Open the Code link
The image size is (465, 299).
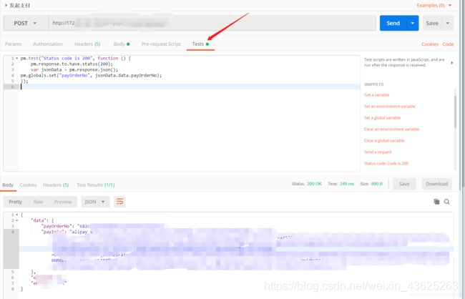click(x=448, y=44)
